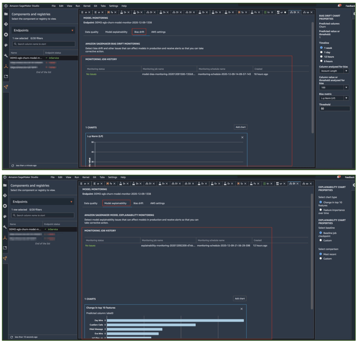The image size is (357, 343).
Task: Refresh endpoints list in bottom window
Action: click(x=11, y=337)
